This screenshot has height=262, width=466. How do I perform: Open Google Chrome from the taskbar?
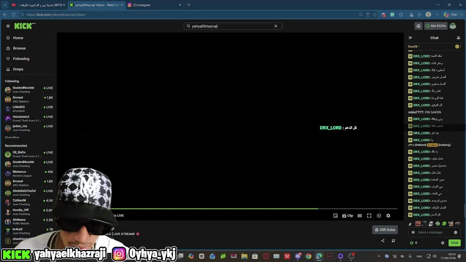(308, 256)
